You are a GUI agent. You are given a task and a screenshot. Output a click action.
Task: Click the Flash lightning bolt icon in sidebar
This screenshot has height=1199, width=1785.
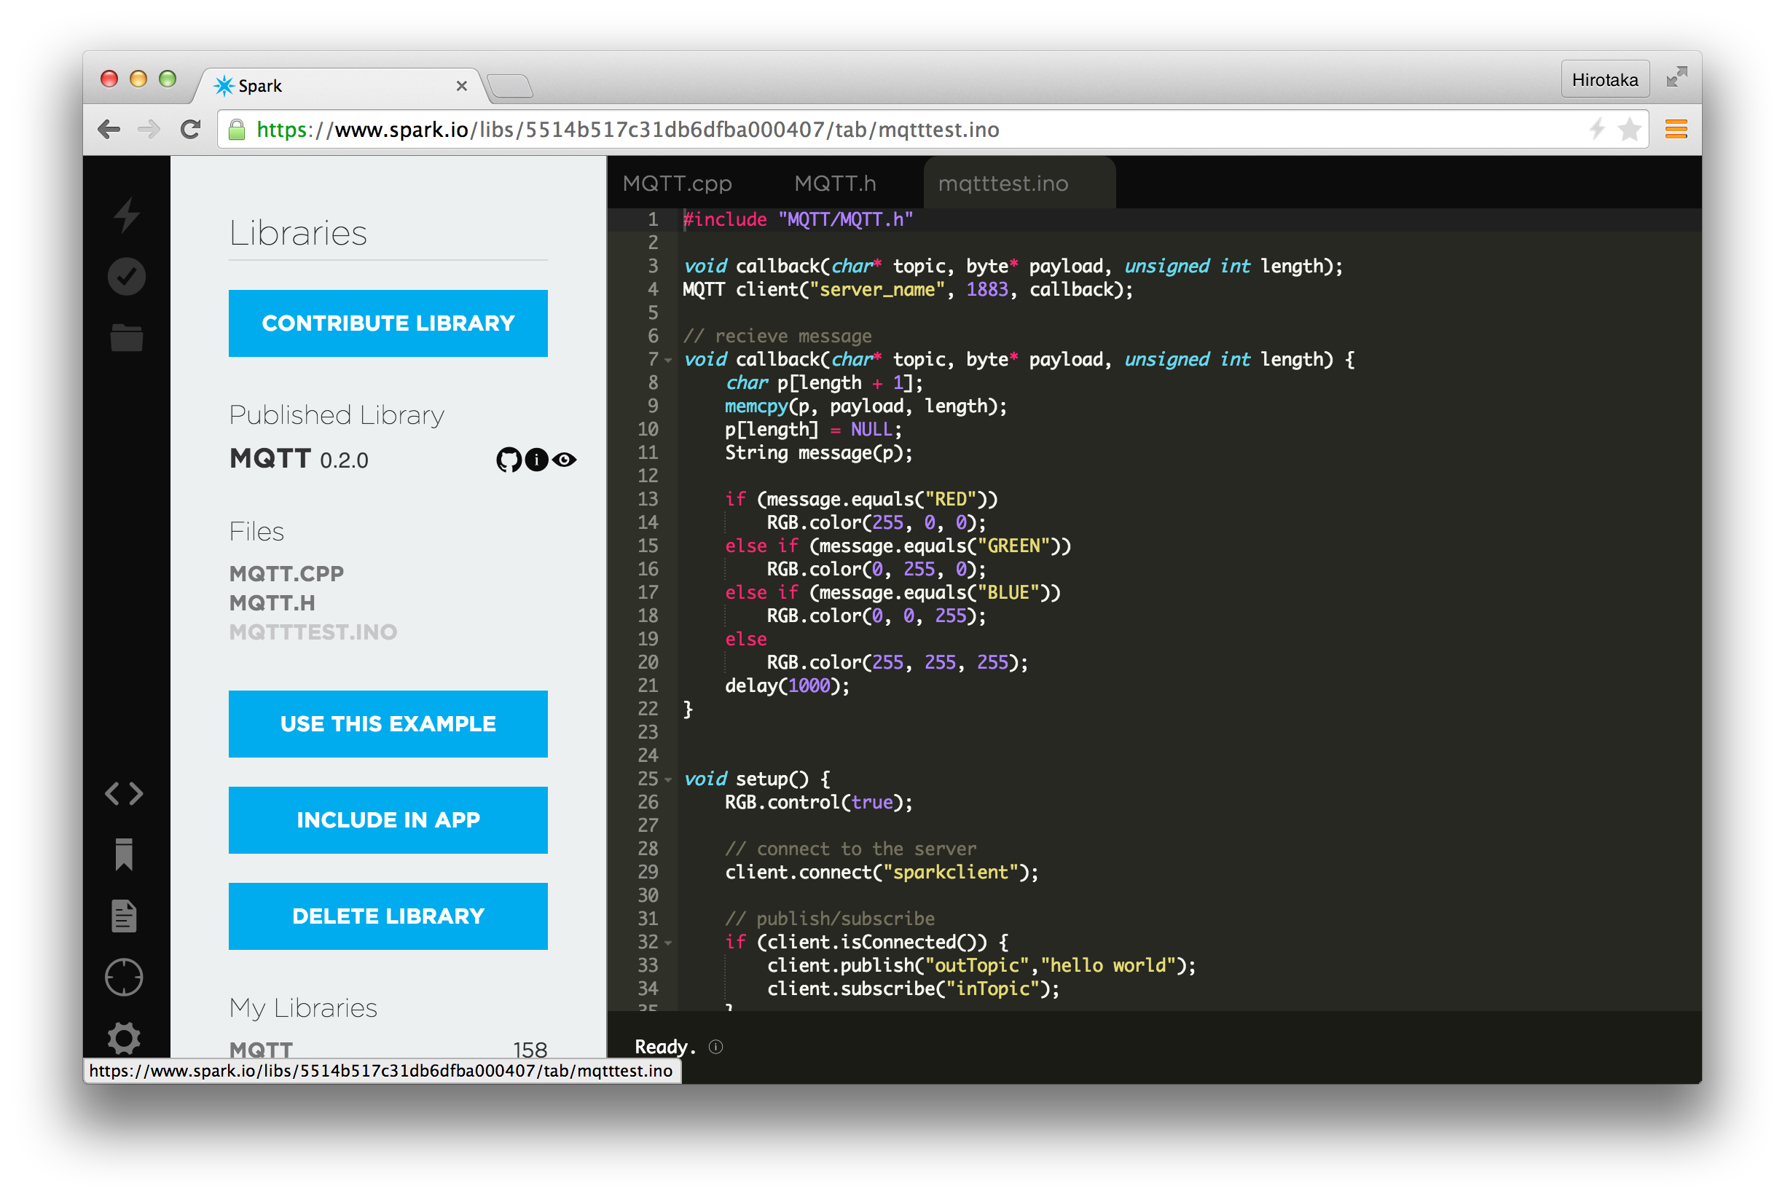click(x=126, y=215)
